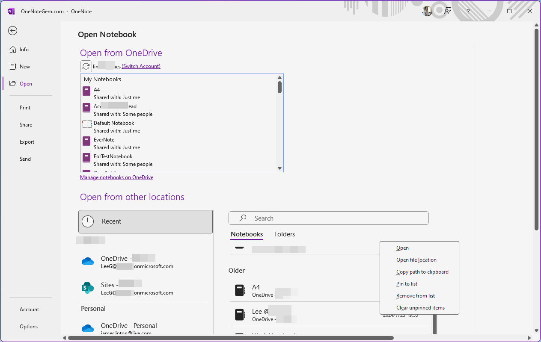This screenshot has width=541, height=342.
Task: Select New in the backstage sidebar
Action: click(25, 67)
